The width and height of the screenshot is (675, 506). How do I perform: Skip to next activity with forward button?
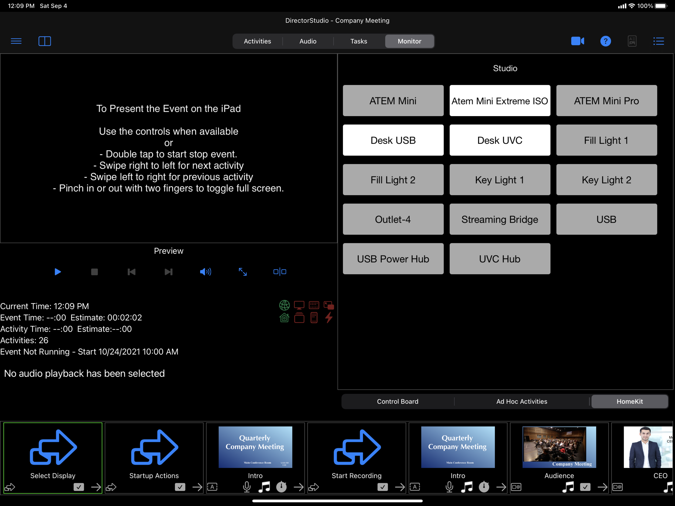click(x=168, y=272)
